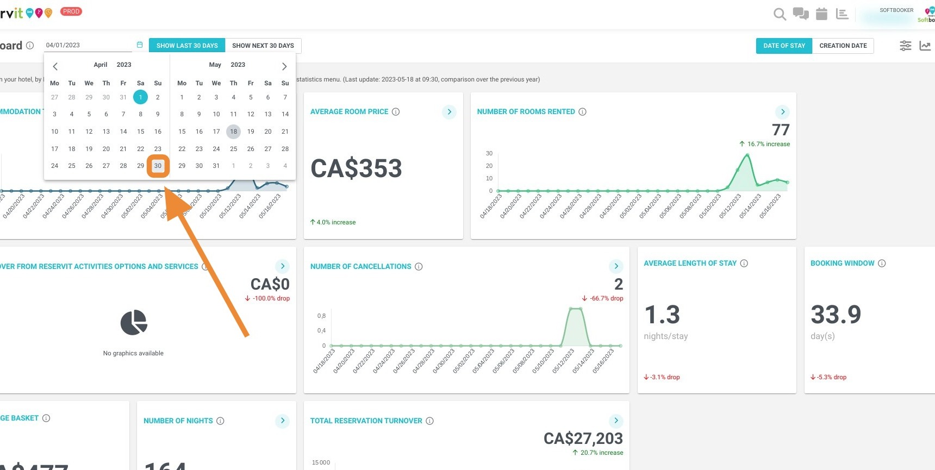
Task: Open Average Room Price details arrow
Action: click(x=449, y=112)
